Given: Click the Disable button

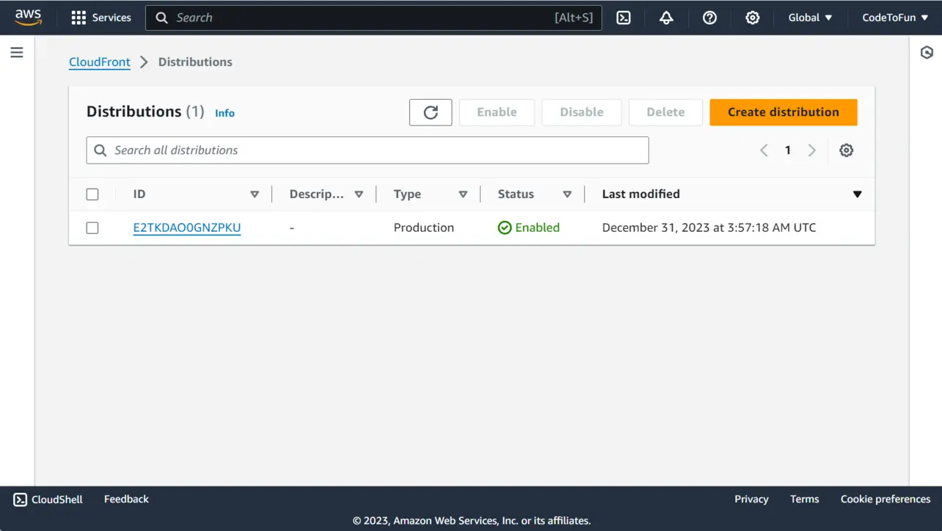Looking at the screenshot, I should click(x=582, y=112).
